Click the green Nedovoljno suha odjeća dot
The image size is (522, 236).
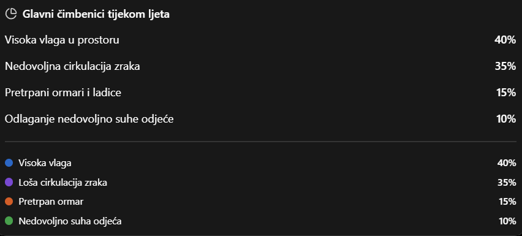click(9, 221)
